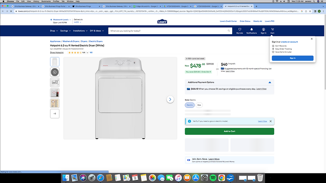Open the Profiles menu in menu bar
This screenshot has width=326, height=183.
click(56, 1)
